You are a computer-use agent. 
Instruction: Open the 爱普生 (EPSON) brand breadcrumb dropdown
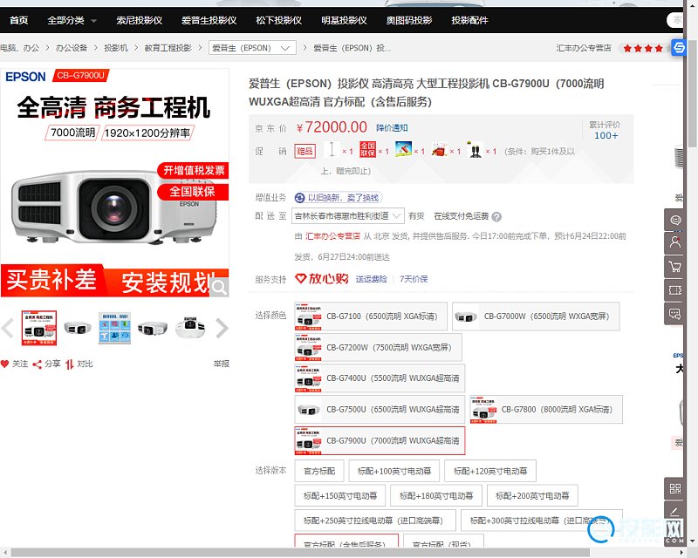pyautogui.click(x=253, y=48)
